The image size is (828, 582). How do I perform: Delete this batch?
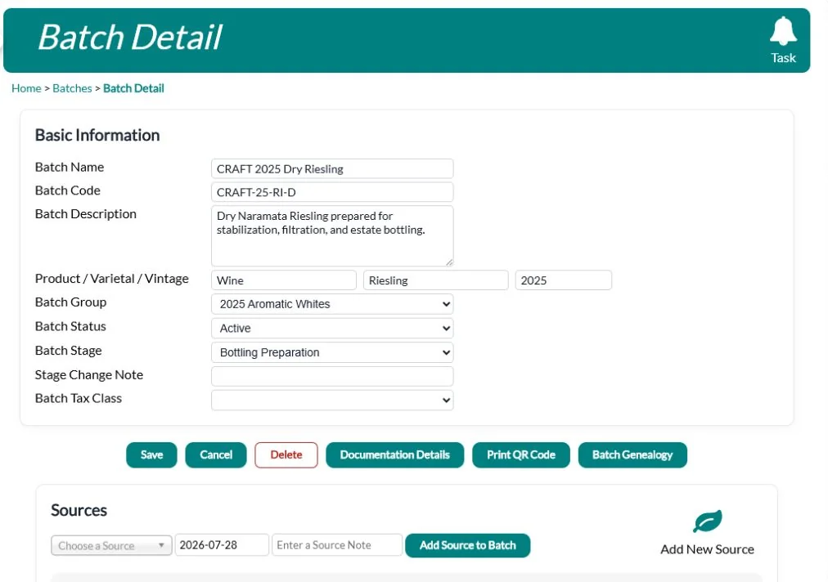click(286, 454)
